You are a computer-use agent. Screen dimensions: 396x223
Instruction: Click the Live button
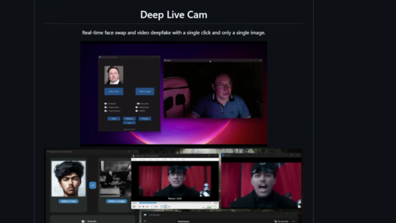(x=129, y=123)
